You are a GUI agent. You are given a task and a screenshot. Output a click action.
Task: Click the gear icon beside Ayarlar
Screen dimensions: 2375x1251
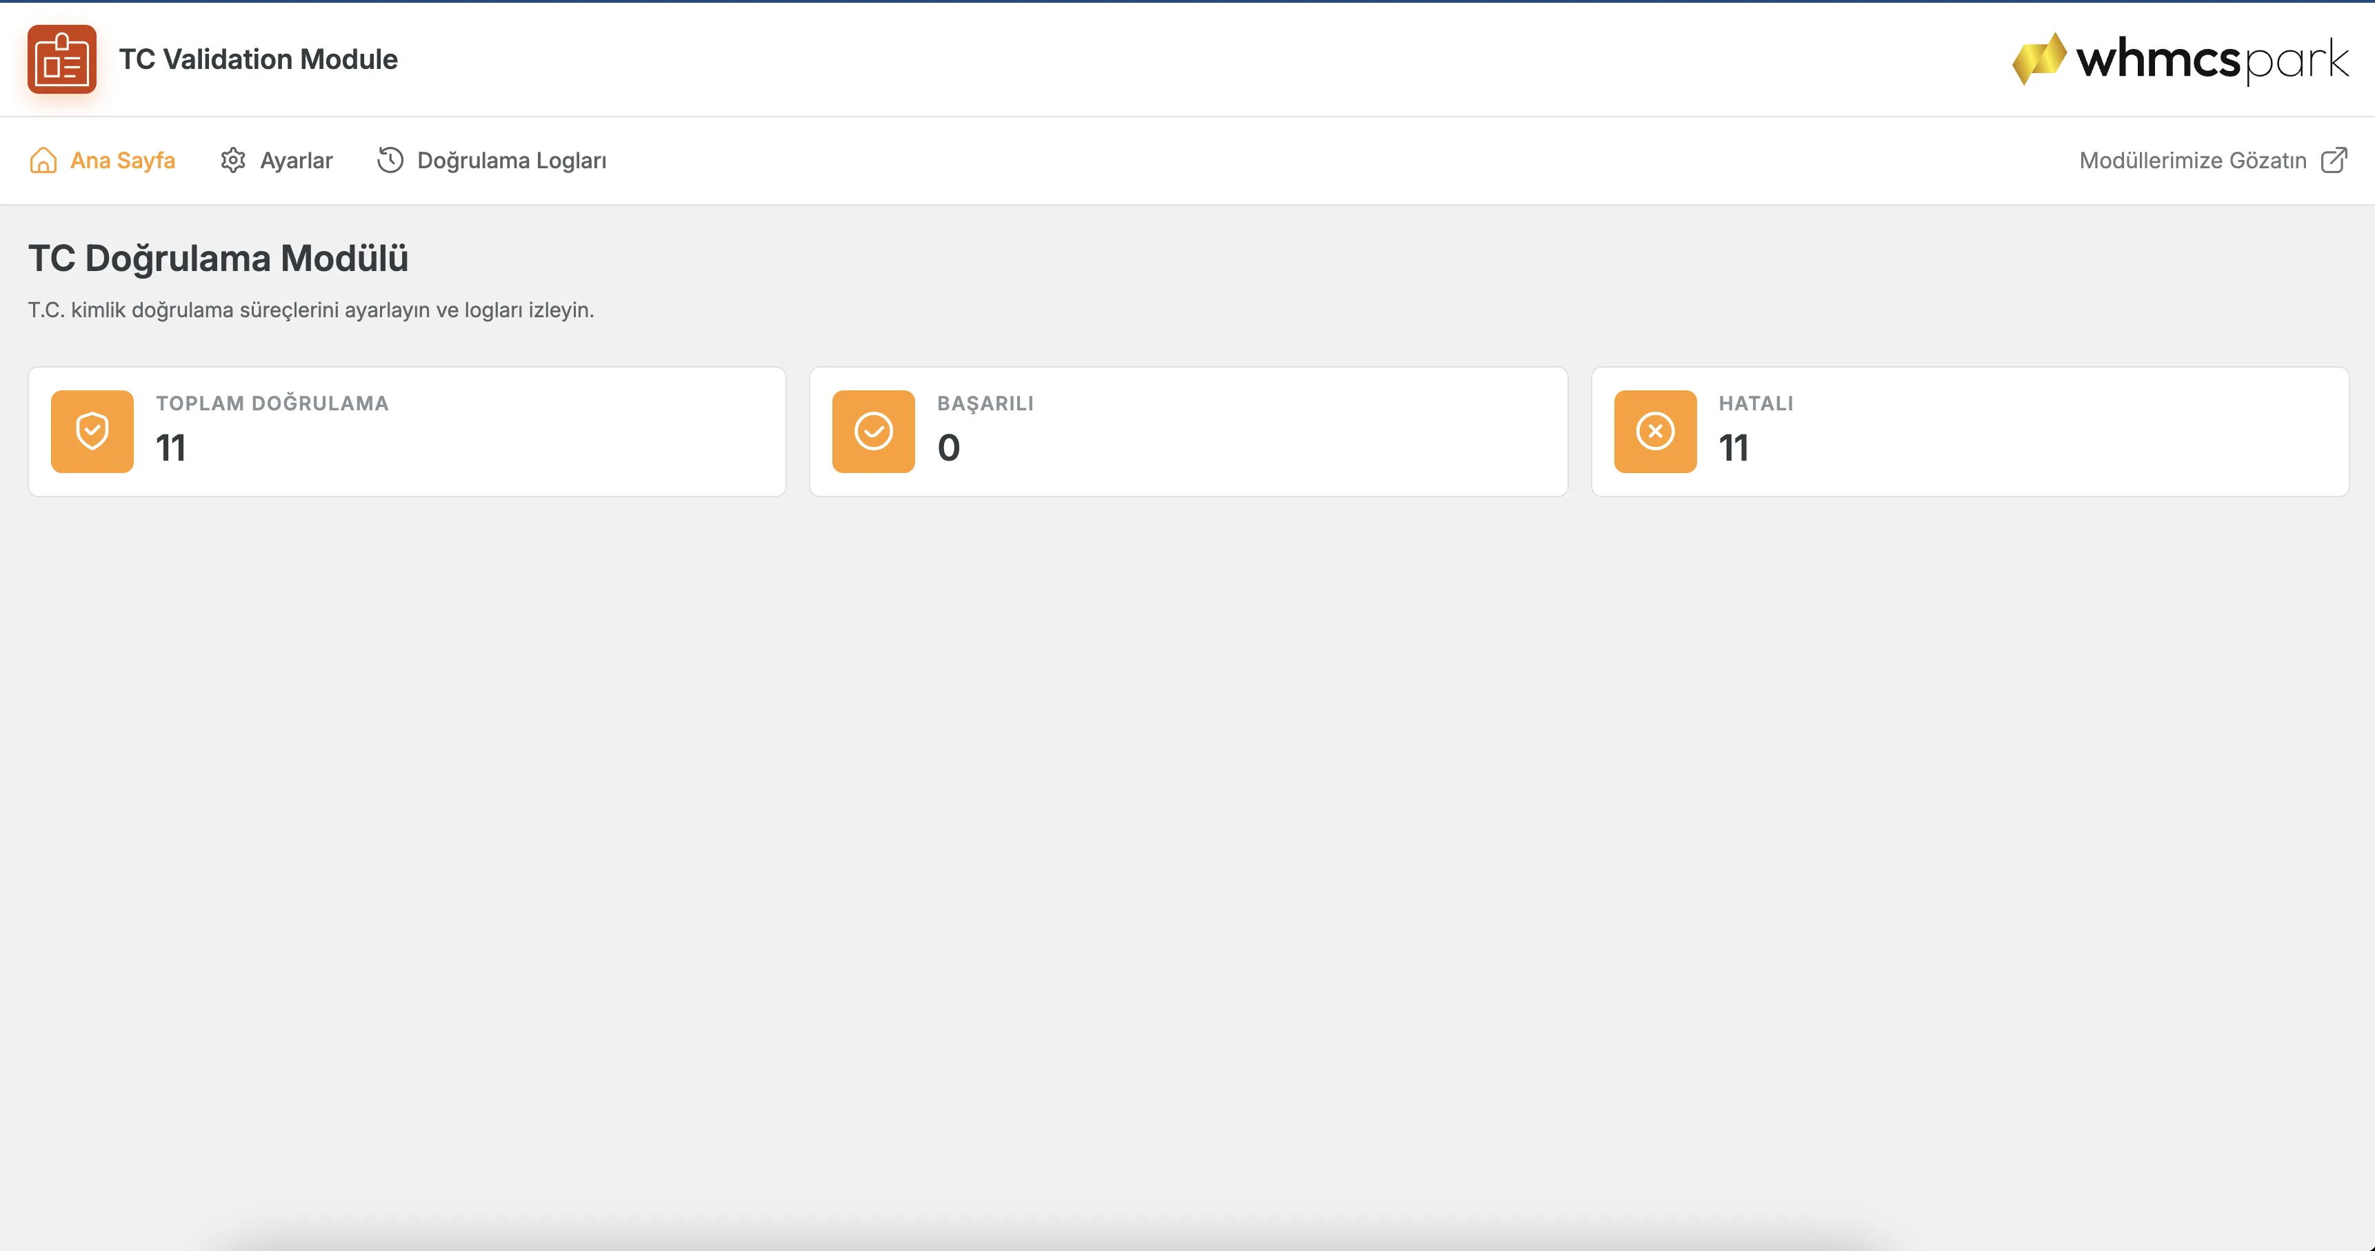(233, 161)
